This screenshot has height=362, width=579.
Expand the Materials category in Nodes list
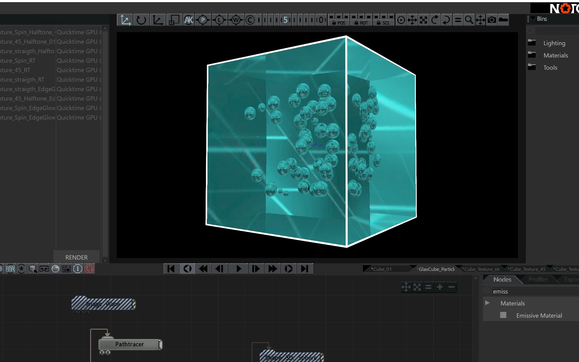[x=487, y=303]
